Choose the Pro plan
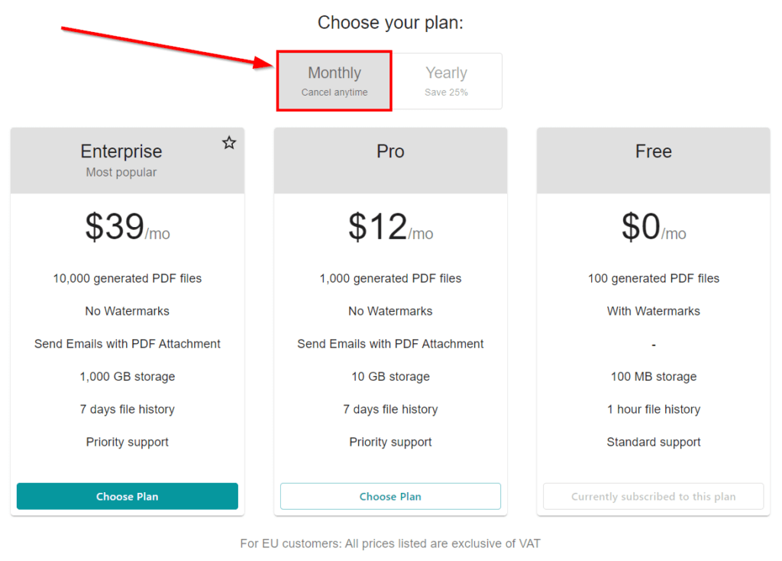Viewport: 782px width, 561px height. click(x=390, y=496)
